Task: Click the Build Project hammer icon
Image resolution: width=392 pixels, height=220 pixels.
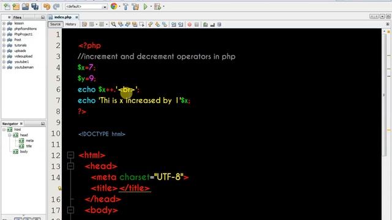Action: [x=126, y=7]
